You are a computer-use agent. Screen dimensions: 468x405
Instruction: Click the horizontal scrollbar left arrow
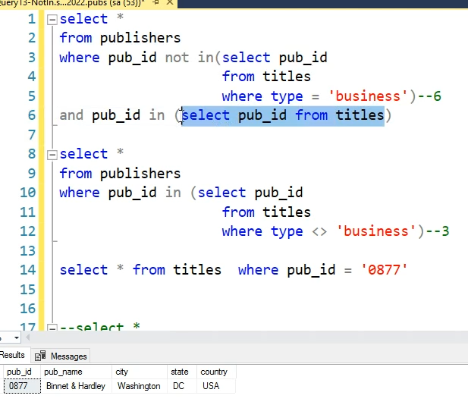tap(28, 337)
